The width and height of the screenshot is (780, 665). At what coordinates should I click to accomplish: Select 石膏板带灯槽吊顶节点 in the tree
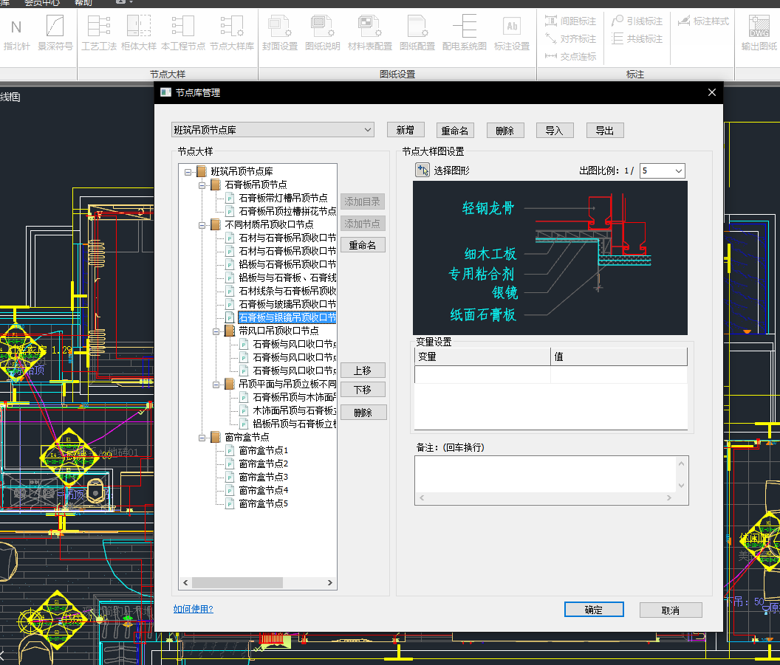pyautogui.click(x=283, y=198)
